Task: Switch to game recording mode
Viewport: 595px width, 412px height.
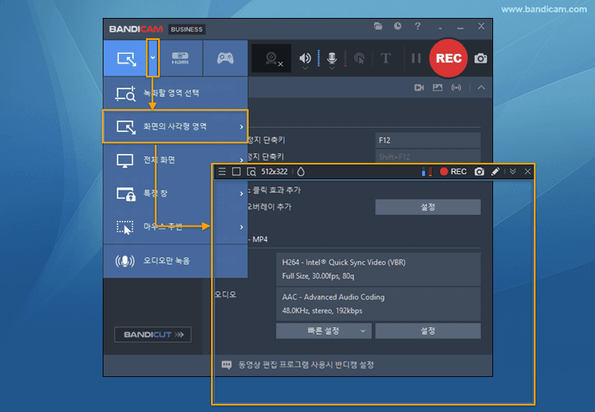Action: click(x=226, y=59)
